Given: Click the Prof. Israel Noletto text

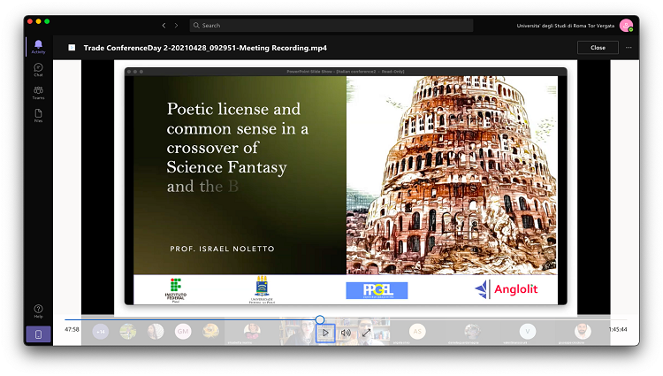Looking at the screenshot, I should point(222,249).
